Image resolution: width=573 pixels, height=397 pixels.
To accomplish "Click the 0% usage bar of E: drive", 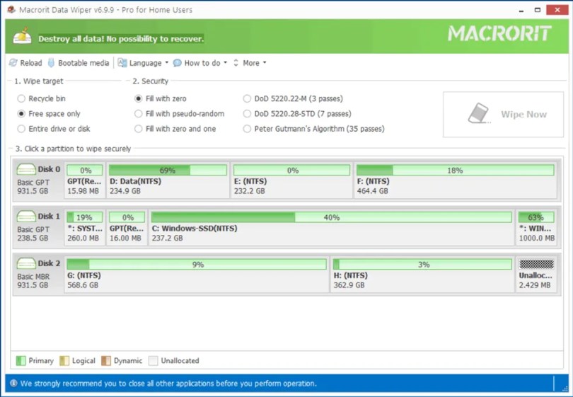I will click(x=291, y=170).
